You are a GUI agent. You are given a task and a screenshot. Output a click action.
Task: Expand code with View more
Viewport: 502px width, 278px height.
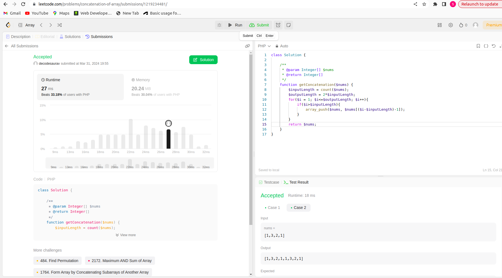(x=126, y=235)
